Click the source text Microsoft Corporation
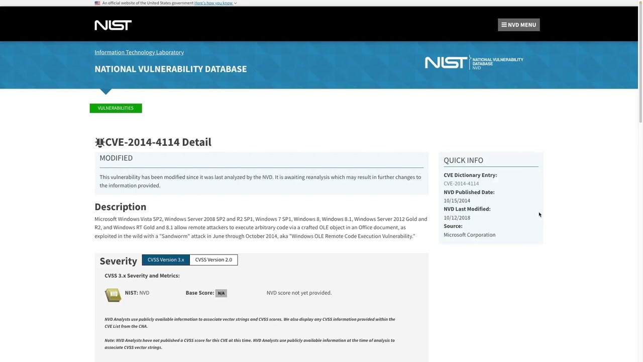Image resolution: width=643 pixels, height=362 pixels. point(470,235)
